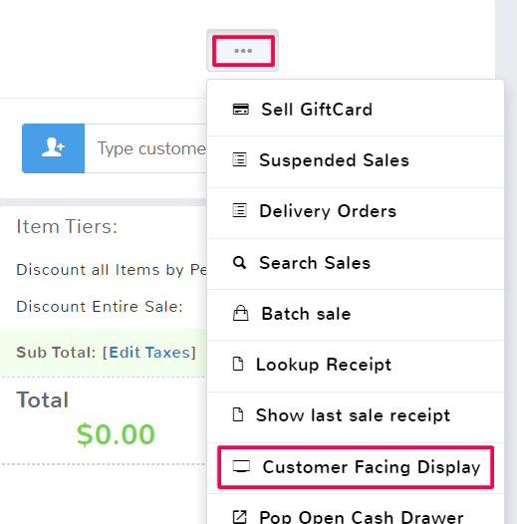Viewport: 517px width, 524px height.
Task: Choose Delivery Orders menu item
Action: [356, 213]
